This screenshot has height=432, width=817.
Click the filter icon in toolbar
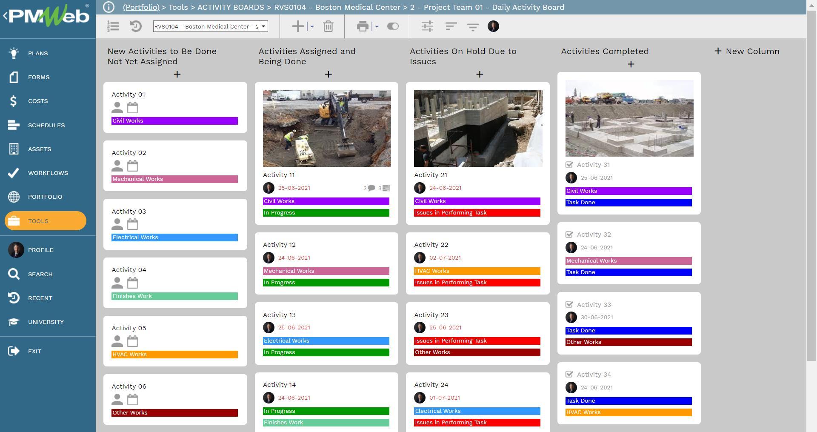point(473,26)
